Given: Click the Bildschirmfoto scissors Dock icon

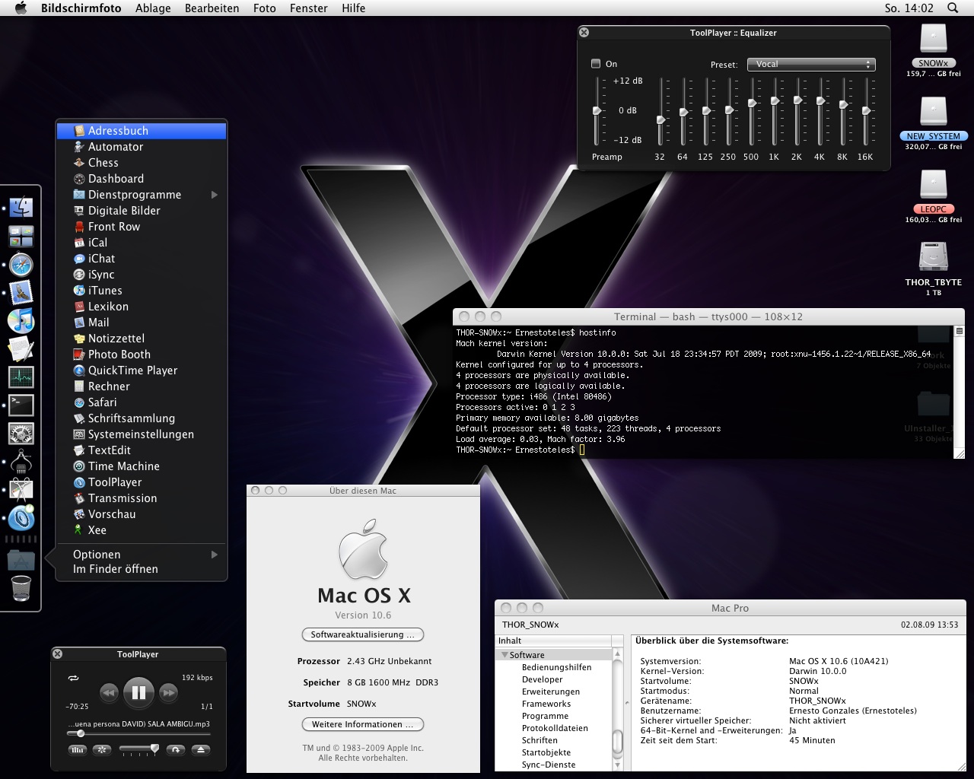Looking at the screenshot, I should [x=21, y=490].
